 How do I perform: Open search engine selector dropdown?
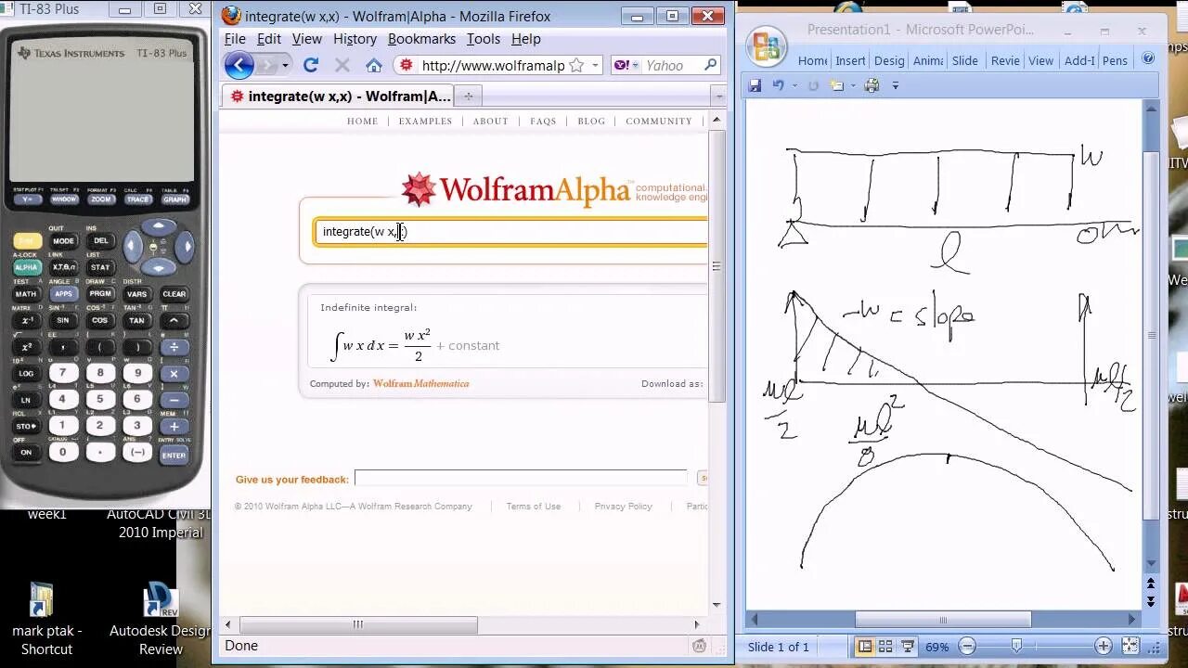(637, 65)
